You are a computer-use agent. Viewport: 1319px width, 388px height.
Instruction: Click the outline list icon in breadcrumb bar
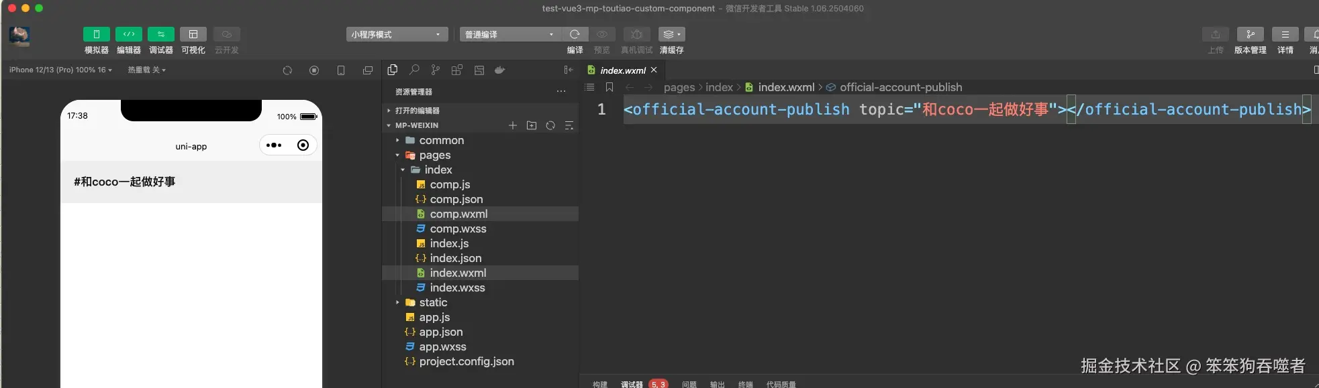tap(589, 87)
